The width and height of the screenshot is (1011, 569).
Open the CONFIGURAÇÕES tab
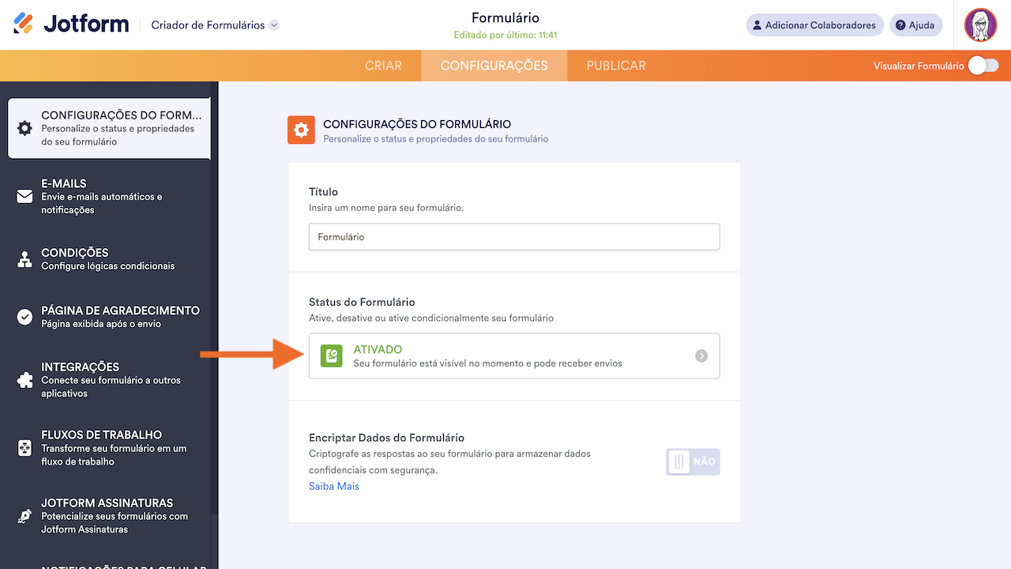click(x=494, y=66)
